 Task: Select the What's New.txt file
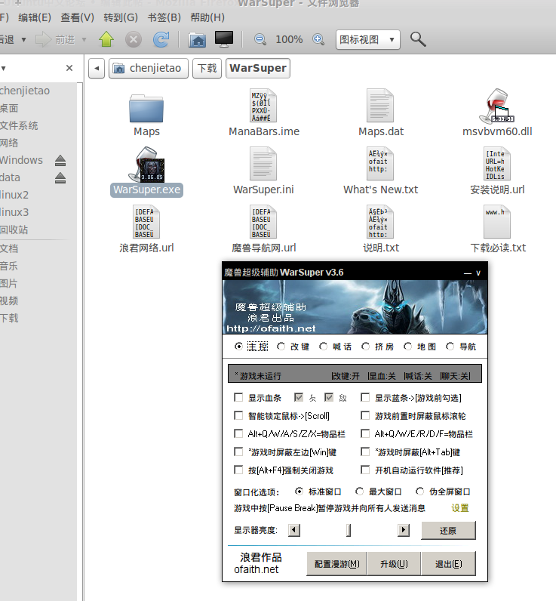point(380,164)
